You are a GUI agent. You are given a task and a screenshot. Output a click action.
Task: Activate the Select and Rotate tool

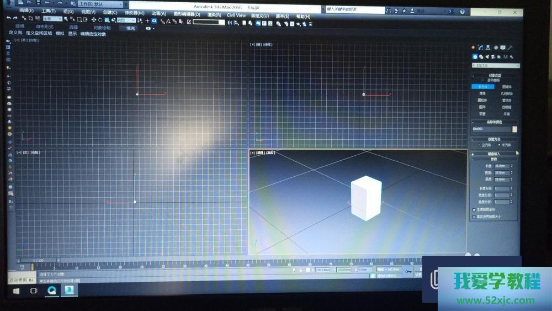(x=100, y=20)
